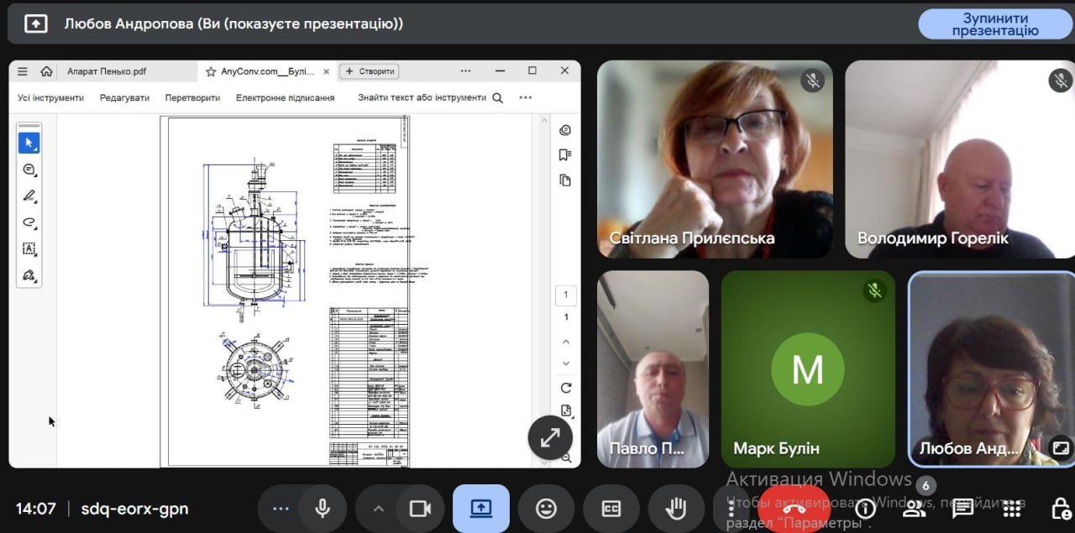Screen dimensions: 1075x533
Task: Click the raise hand icon
Action: tap(676, 509)
